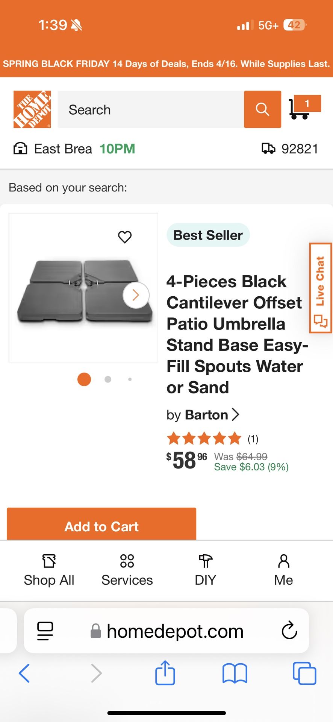Tap the orange search magnifier button

pyautogui.click(x=262, y=109)
